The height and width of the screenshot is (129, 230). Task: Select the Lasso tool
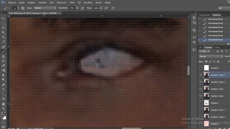pos(3,28)
